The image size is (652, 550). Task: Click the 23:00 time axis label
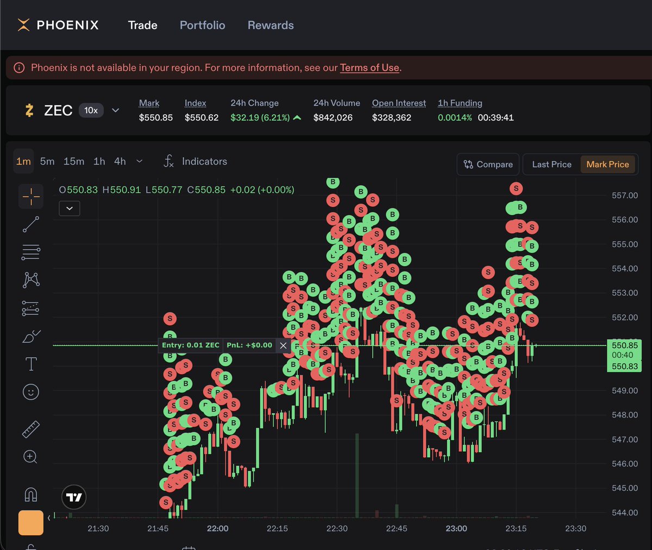click(456, 528)
